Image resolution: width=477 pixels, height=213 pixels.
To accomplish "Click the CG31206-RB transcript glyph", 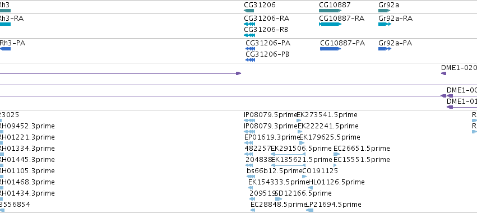I will pos(249,35).
